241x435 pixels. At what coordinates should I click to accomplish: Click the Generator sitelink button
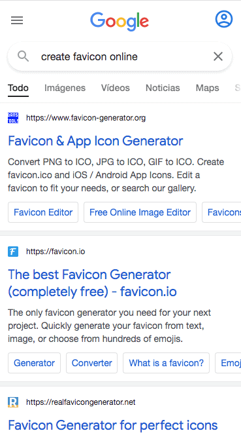(35, 363)
